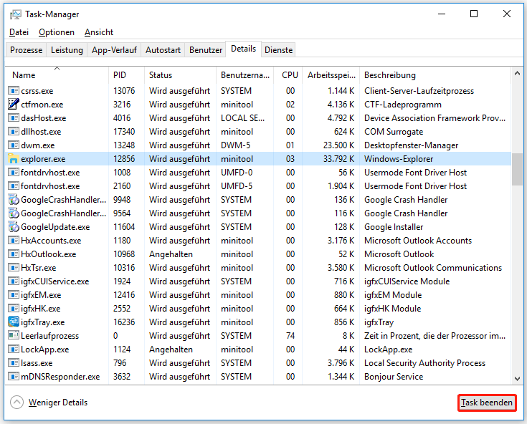Click the igfxTray.exe icon

13,322
